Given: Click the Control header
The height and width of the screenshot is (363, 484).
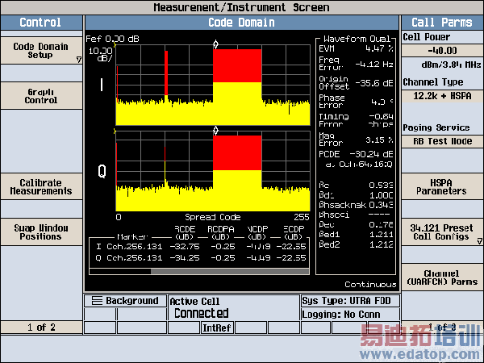Looking at the screenshot, I should click(x=41, y=23).
